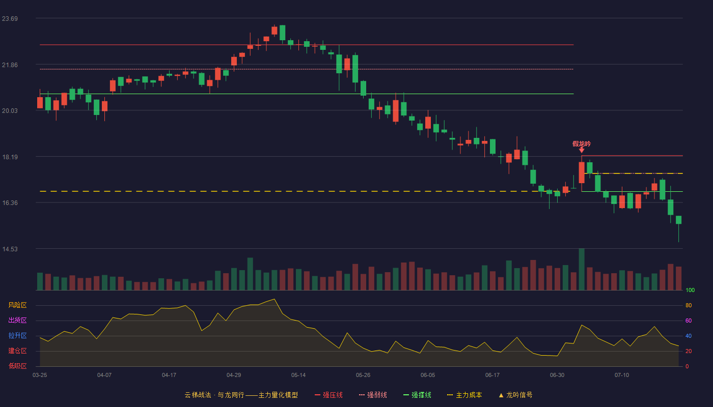The width and height of the screenshot is (713, 407).
Task: Click the 05-26 date label
Action: click(x=363, y=375)
